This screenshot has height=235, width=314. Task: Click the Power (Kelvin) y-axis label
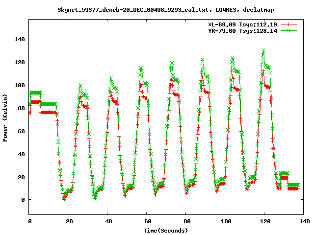[x=5, y=118]
